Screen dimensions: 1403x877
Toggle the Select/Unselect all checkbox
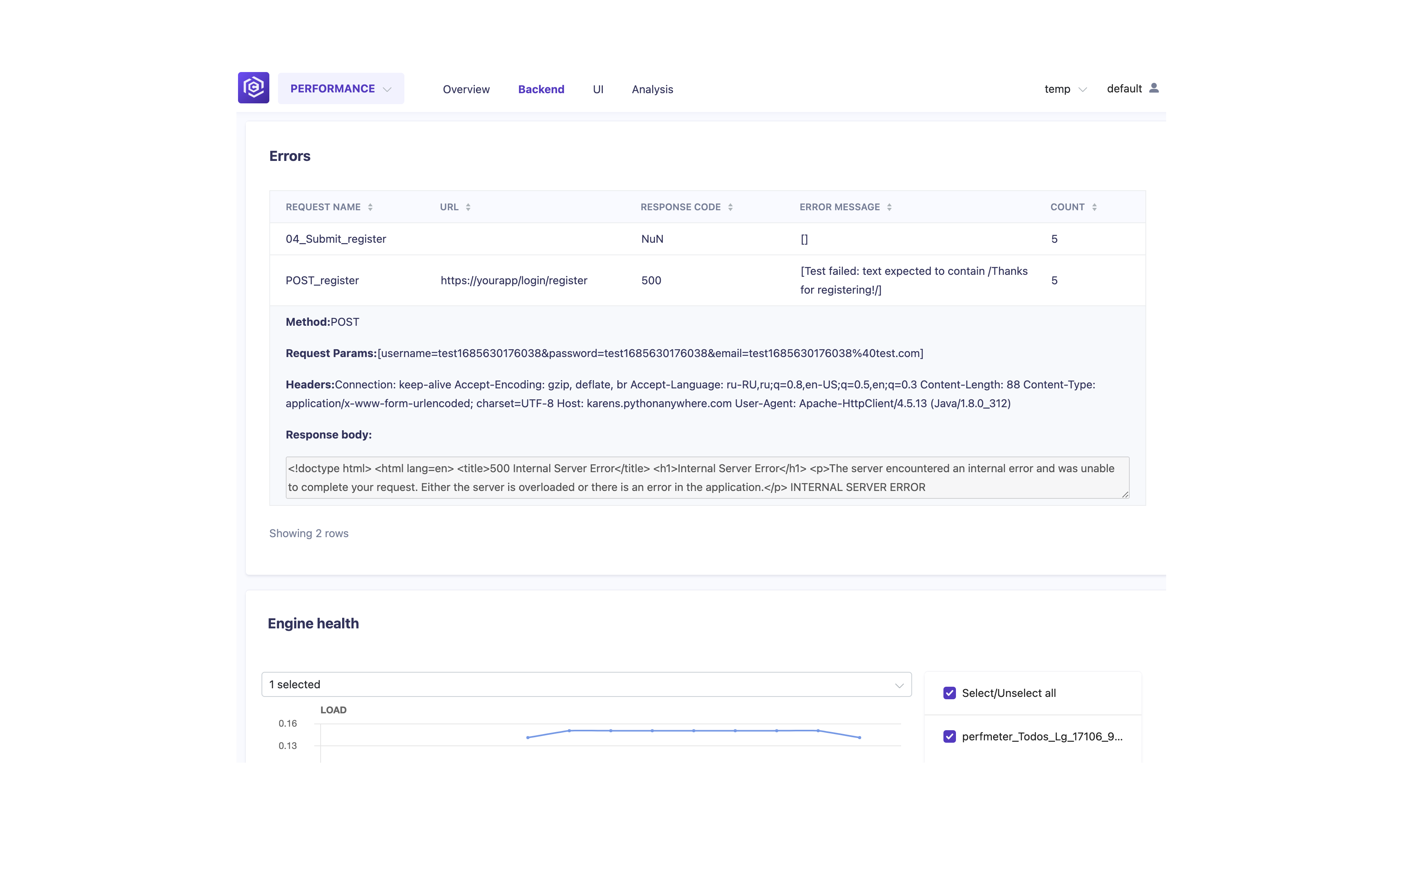pos(949,693)
